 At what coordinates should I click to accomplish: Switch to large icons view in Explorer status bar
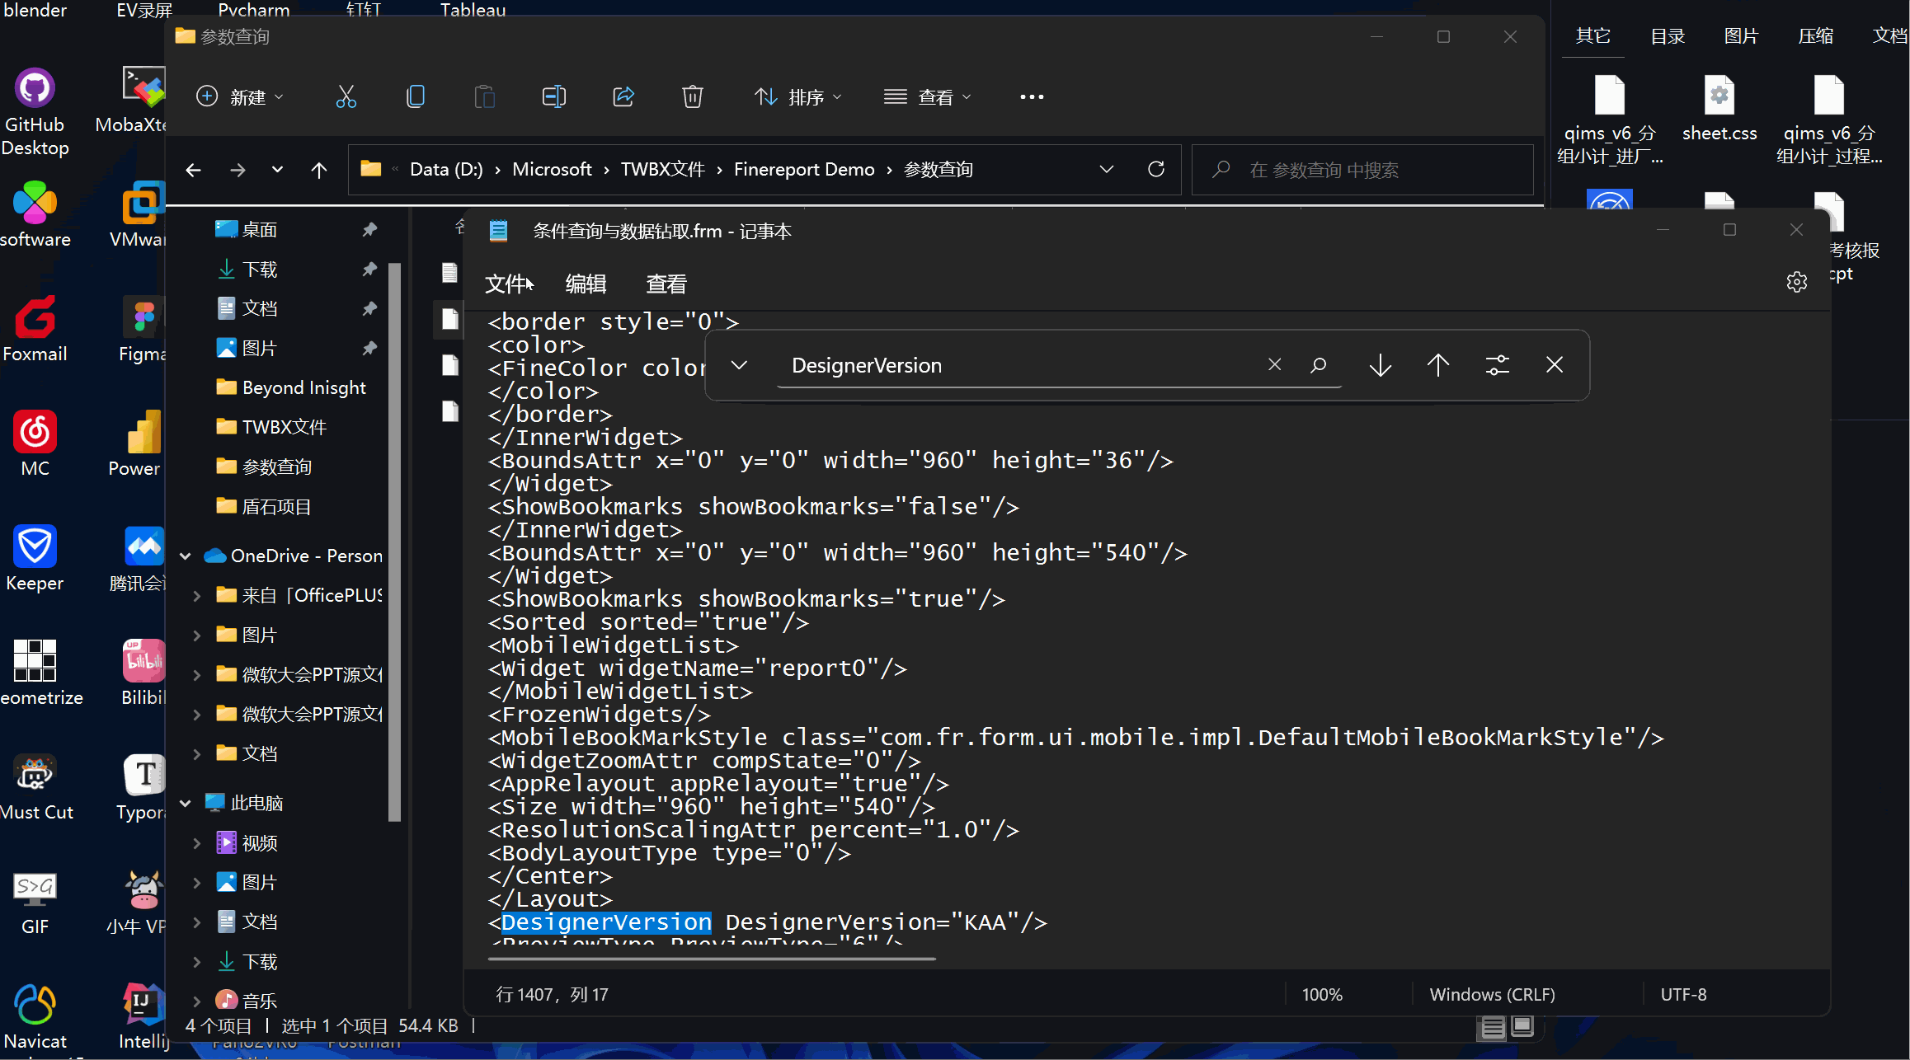pos(1522,1025)
